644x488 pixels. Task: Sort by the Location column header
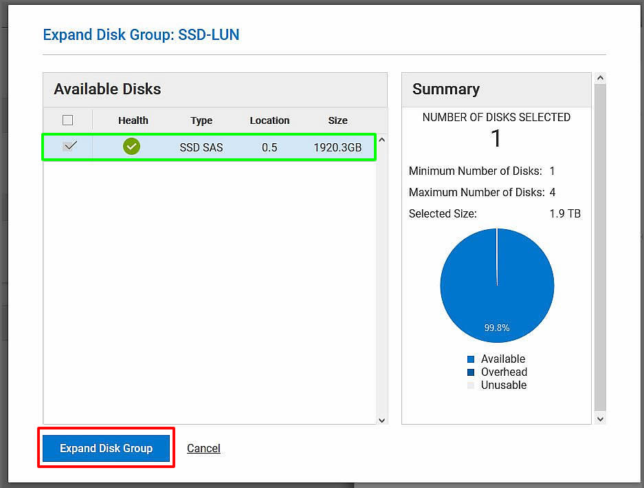pos(269,120)
